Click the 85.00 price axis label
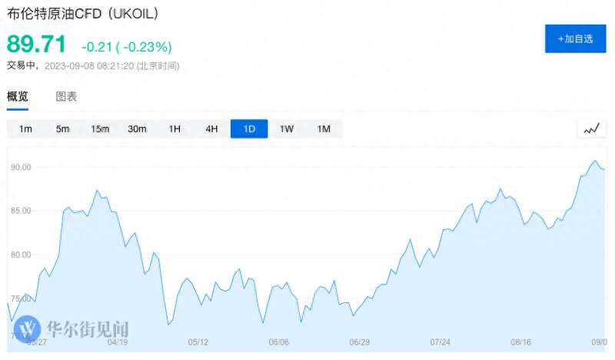Image resolution: width=615 pixels, height=360 pixels. pyautogui.click(x=21, y=211)
